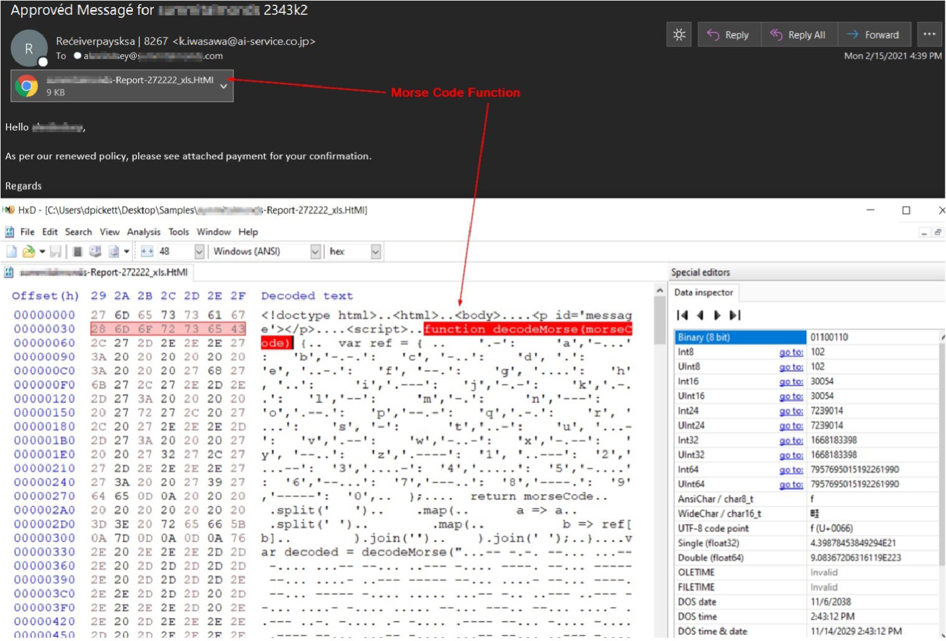This screenshot has height=641, width=946.
Task: Click Reply button in the email
Action: pyautogui.click(x=728, y=35)
